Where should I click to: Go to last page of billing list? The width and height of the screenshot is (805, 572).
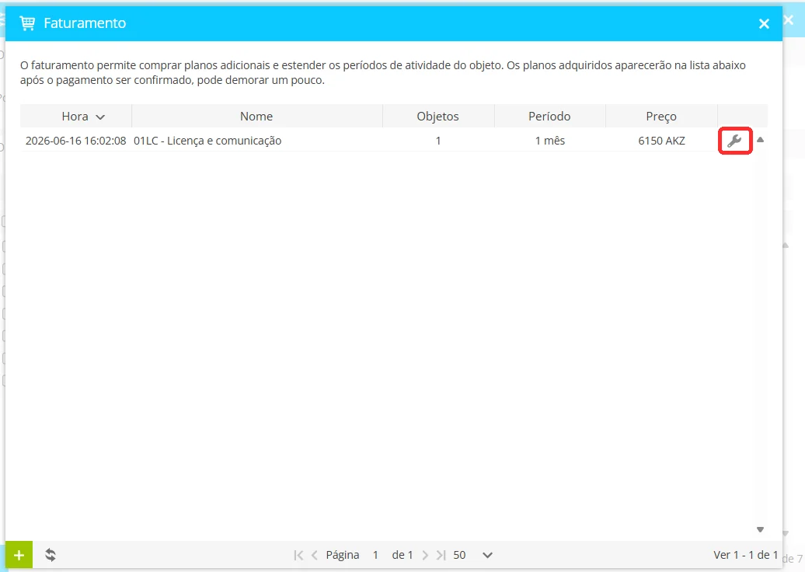(441, 555)
